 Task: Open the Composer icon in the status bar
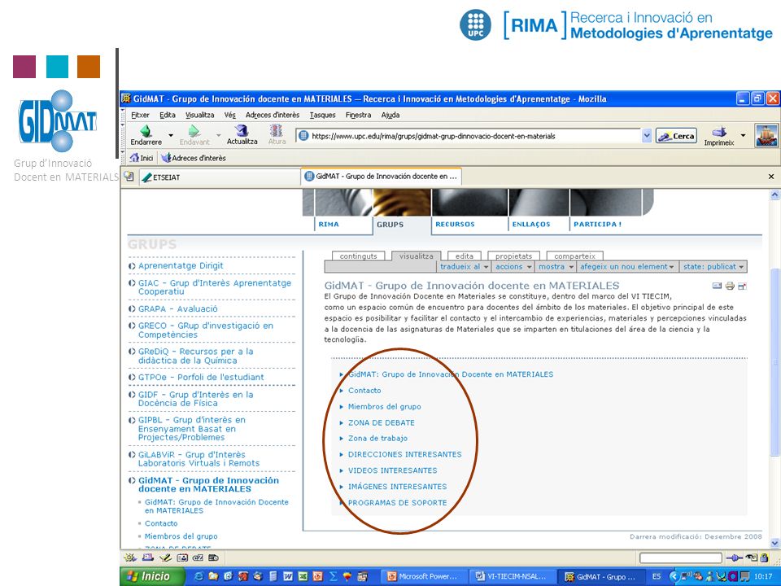coord(165,558)
